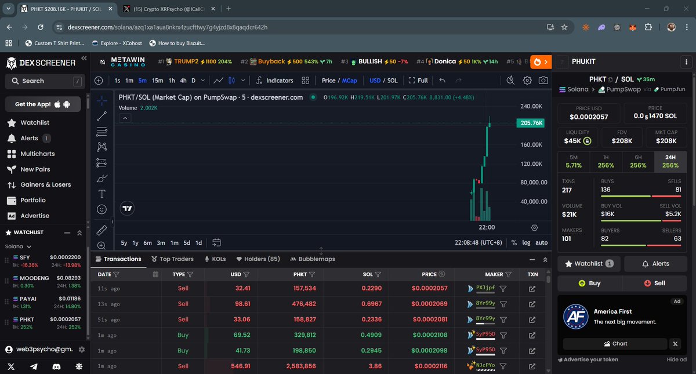
Task: Open the USD column filter
Action: tap(246, 274)
